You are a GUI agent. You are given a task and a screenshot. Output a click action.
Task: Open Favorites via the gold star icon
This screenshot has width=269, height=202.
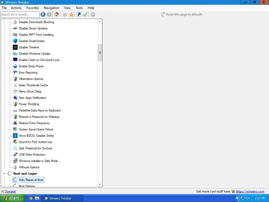click(71, 15)
